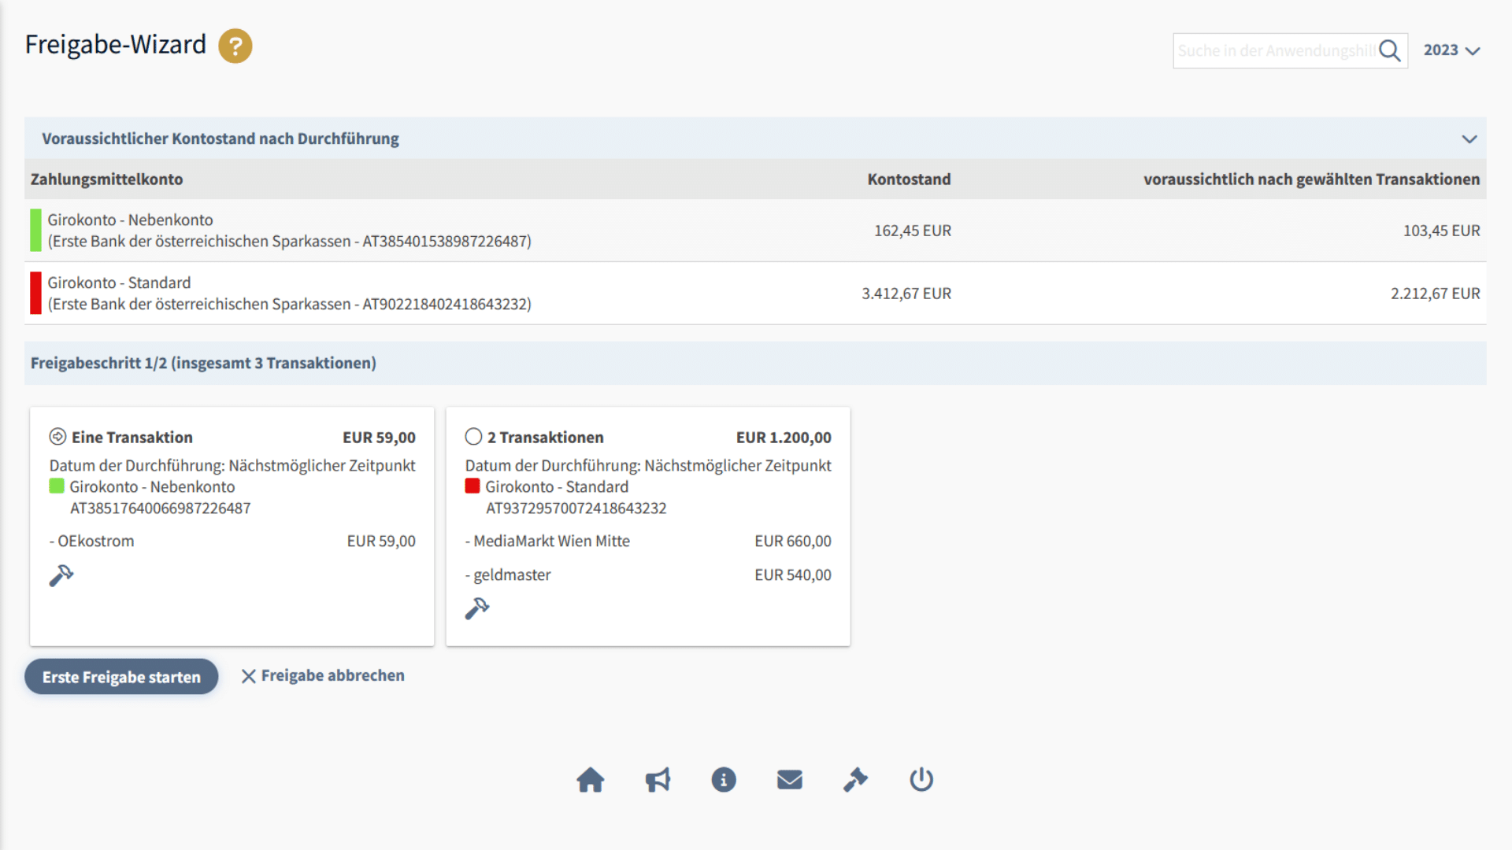This screenshot has width=1512, height=850.
Task: Open announcements megaphone icon
Action: [x=658, y=780]
